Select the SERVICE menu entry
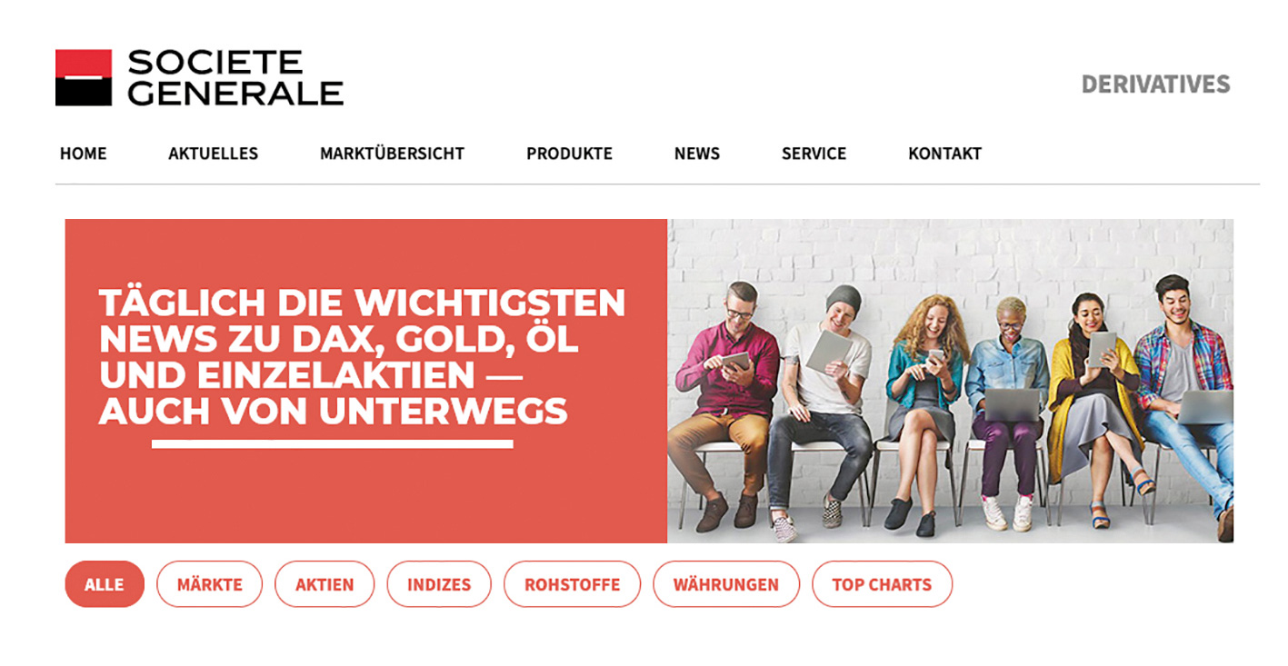The width and height of the screenshot is (1288, 666). click(814, 154)
